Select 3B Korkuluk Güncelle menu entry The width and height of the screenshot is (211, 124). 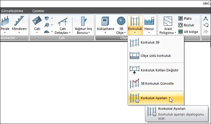click(156, 83)
